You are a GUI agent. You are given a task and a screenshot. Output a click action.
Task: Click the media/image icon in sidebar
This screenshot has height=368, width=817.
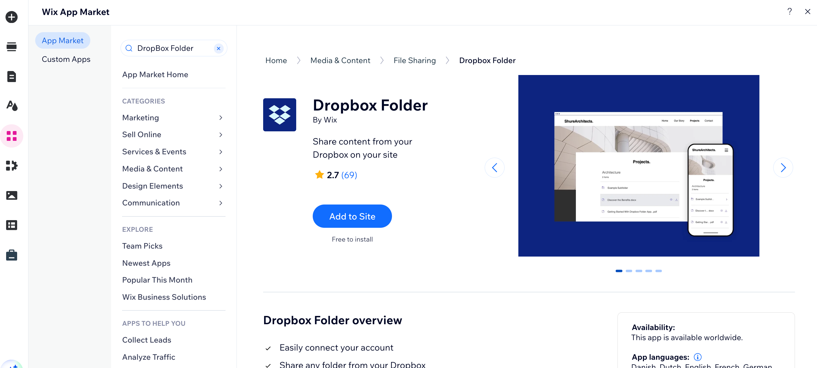click(12, 195)
